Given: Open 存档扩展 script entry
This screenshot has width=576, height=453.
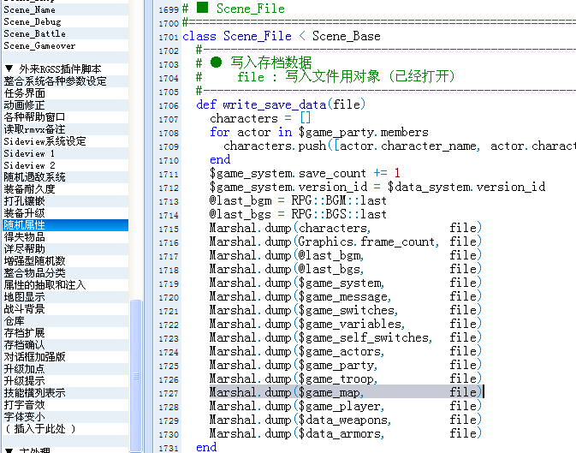Looking at the screenshot, I should point(65,333).
